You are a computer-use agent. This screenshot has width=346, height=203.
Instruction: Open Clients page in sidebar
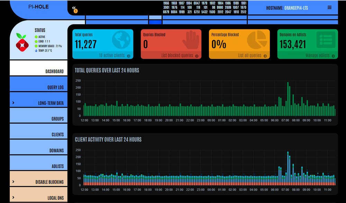(38, 131)
